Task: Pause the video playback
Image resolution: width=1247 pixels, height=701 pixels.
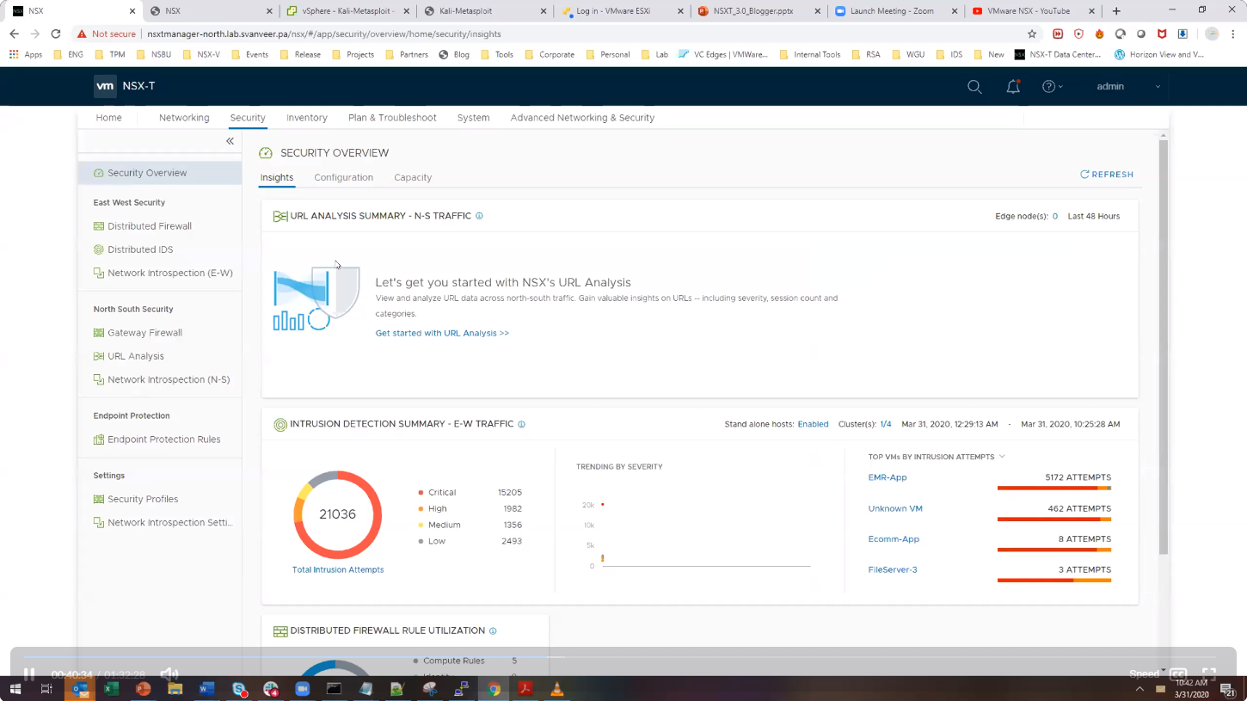Action: coord(28,674)
